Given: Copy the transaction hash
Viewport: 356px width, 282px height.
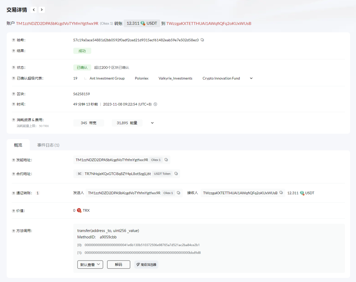Looking at the screenshot, I should (x=202, y=40).
